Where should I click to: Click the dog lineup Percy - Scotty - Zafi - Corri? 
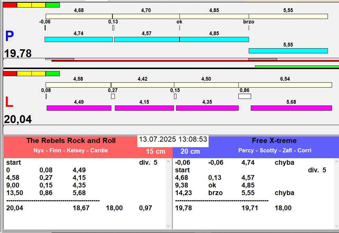click(275, 150)
